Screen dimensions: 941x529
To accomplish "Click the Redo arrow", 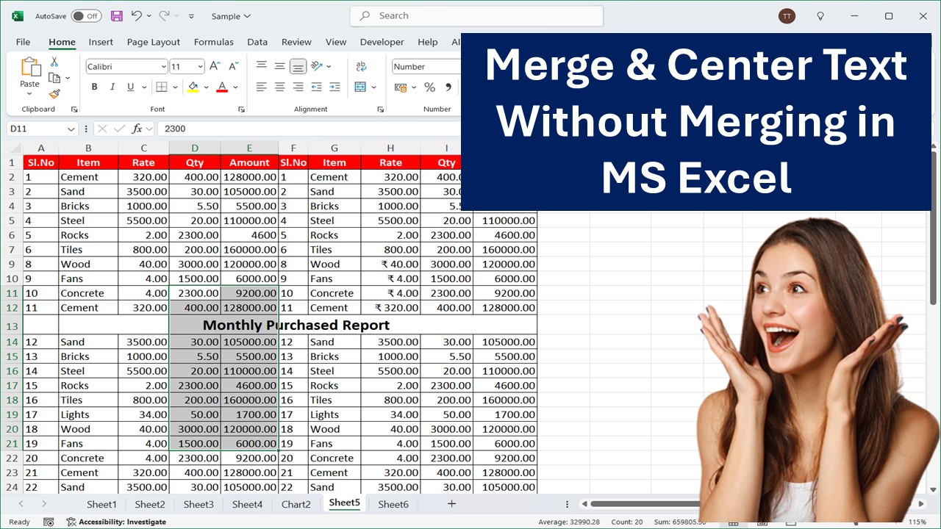I will (165, 15).
